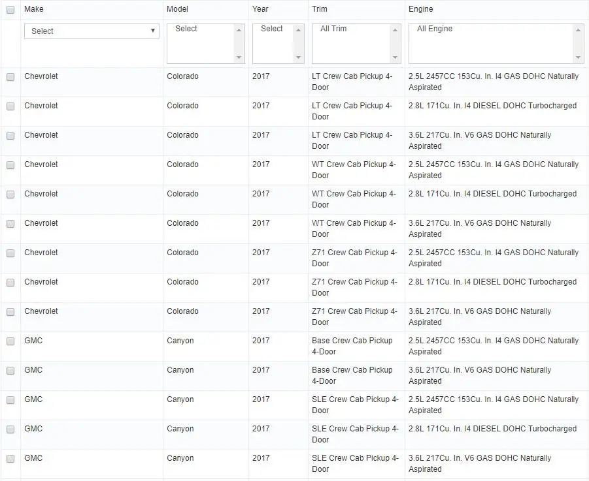Check the Colorado Z71 2.5L I4 GAS row
Viewport: 589px width, 481px height.
(10, 253)
